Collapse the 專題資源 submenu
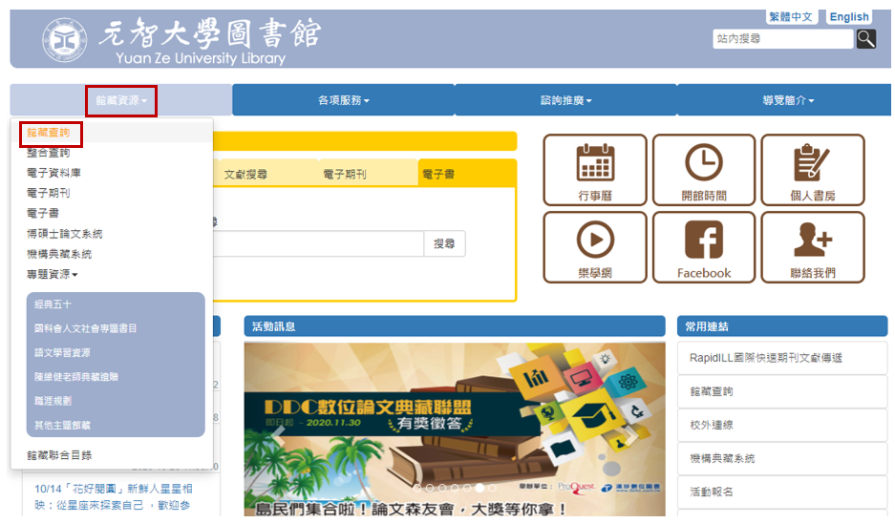The height and width of the screenshot is (523, 895). pos(53,275)
